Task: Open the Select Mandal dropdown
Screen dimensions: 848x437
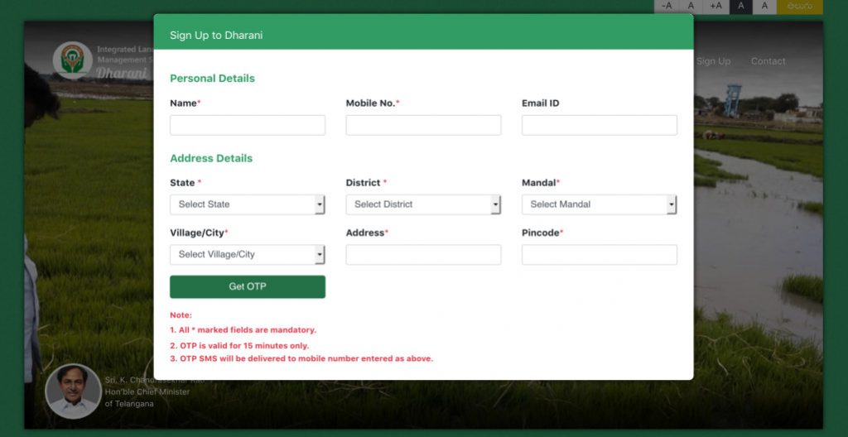Action: (x=600, y=204)
